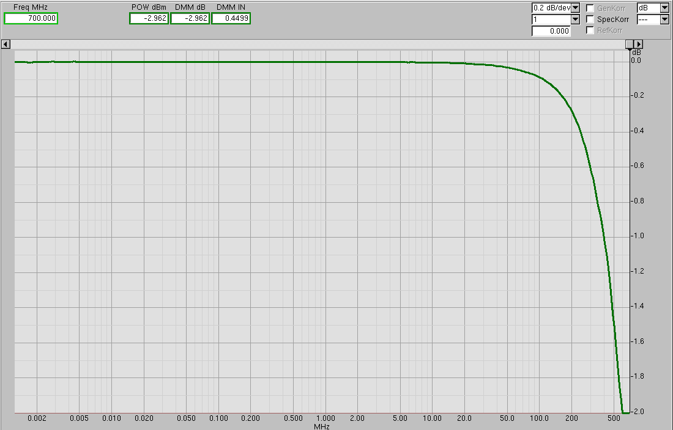Screen dimensions: 673x430
Task: Click the Freq MHz field showing 700.000
Action: [x=31, y=18]
